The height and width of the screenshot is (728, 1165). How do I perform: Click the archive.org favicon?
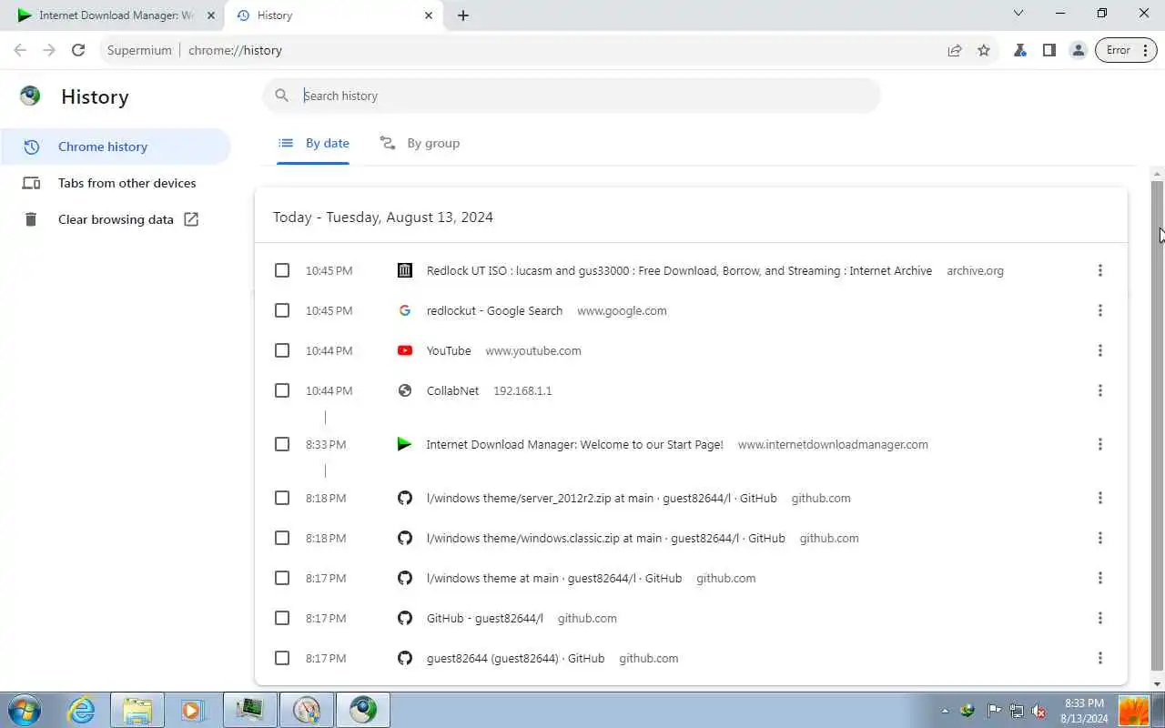click(405, 270)
